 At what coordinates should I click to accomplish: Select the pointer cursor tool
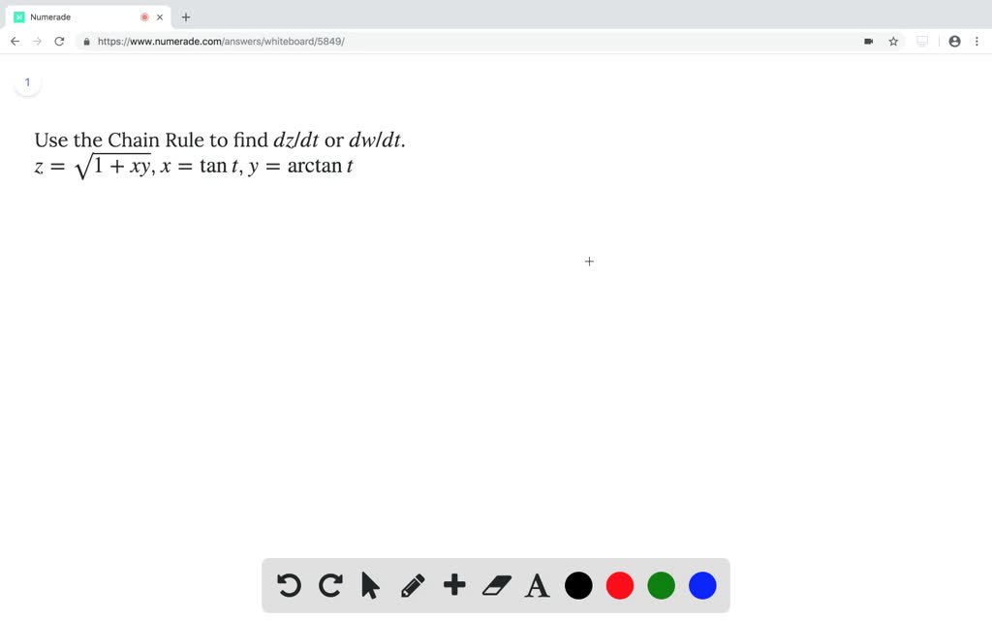tap(371, 585)
